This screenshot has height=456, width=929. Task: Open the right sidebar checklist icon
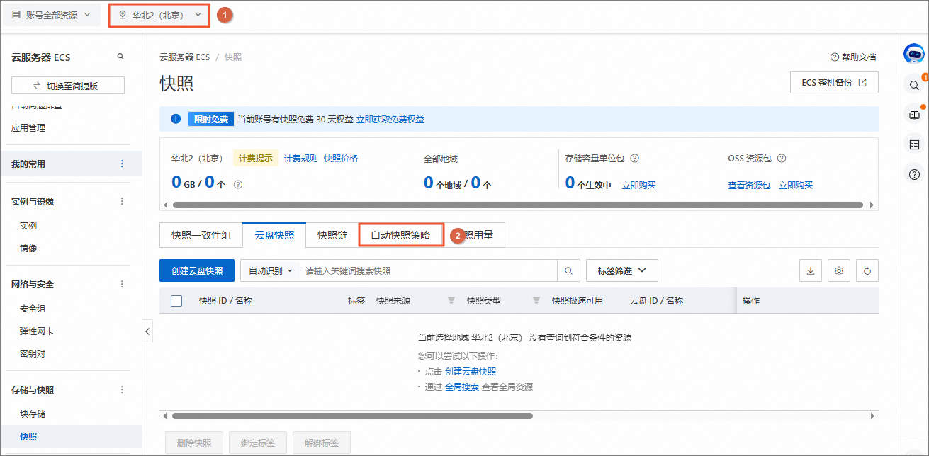tap(914, 144)
